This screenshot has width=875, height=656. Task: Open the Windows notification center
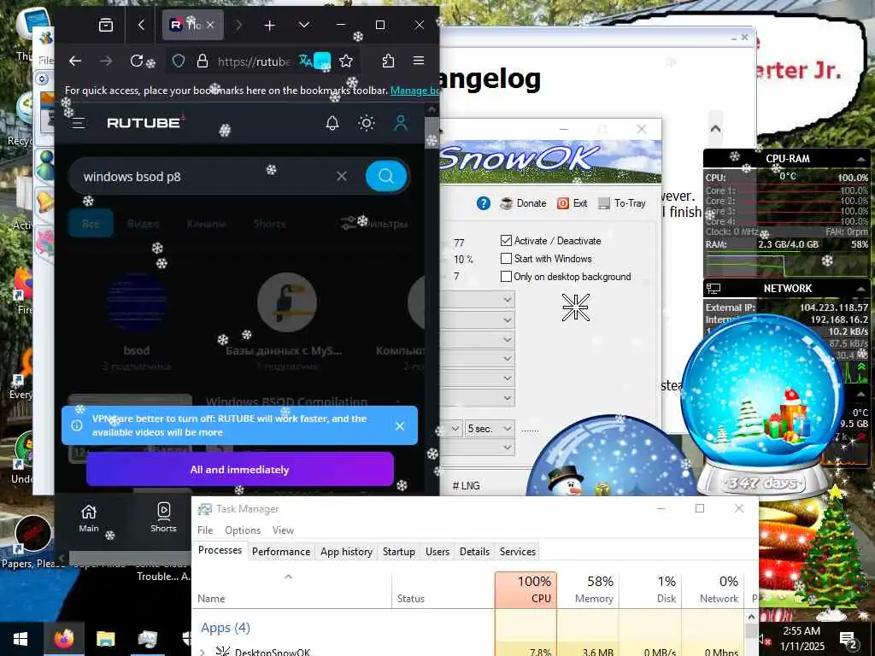[849, 639]
